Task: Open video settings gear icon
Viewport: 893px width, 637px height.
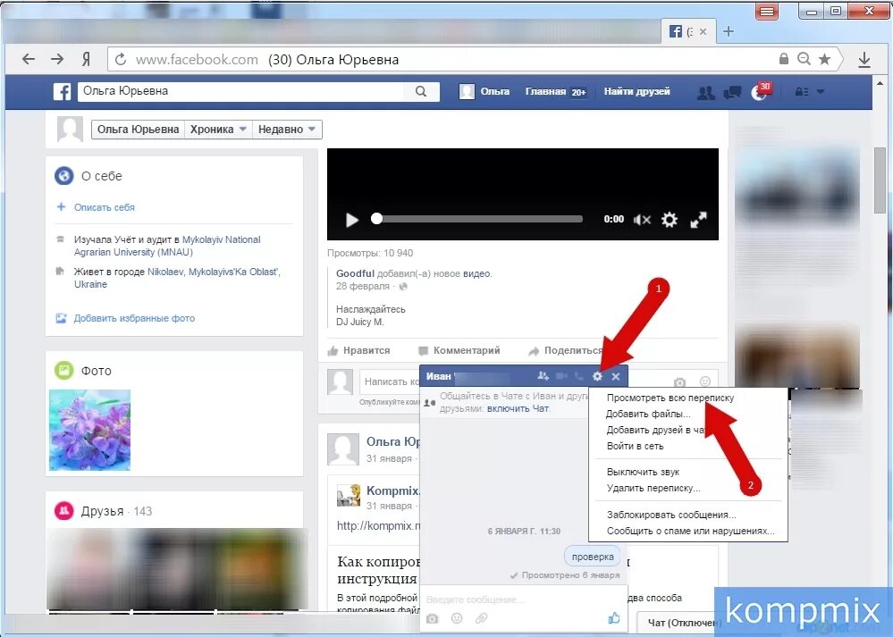Action: pos(670,219)
